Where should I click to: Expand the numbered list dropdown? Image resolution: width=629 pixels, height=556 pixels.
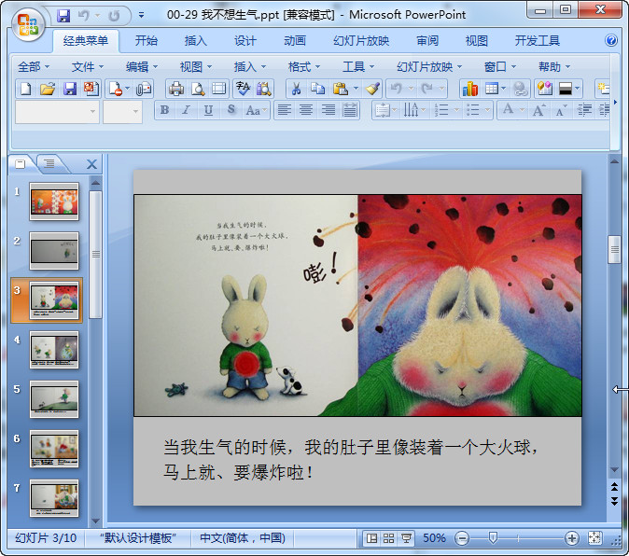(x=456, y=110)
